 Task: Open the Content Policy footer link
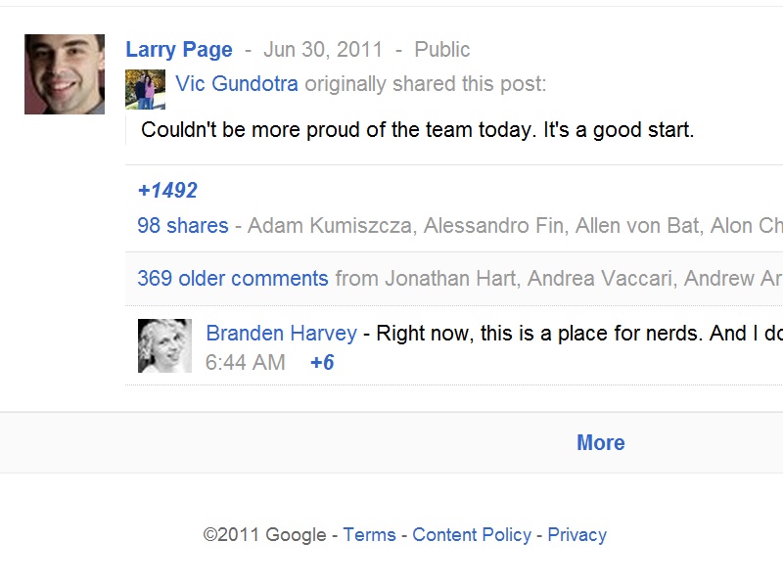pyautogui.click(x=471, y=535)
